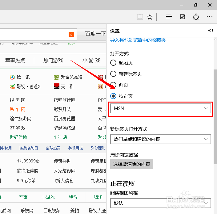The image size is (217, 214).
Task: Select the 起始页 radio option
Action: coord(113,63)
